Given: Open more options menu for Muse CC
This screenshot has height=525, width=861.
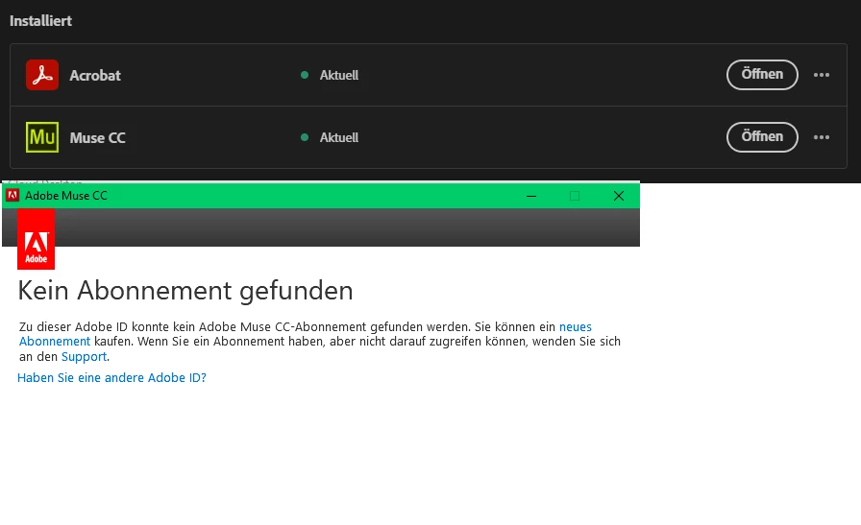Looking at the screenshot, I should click(822, 137).
